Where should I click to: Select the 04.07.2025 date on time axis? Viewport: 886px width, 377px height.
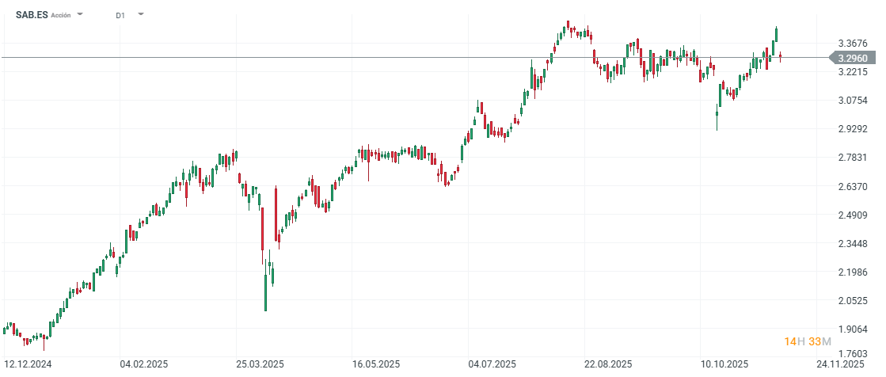point(492,365)
